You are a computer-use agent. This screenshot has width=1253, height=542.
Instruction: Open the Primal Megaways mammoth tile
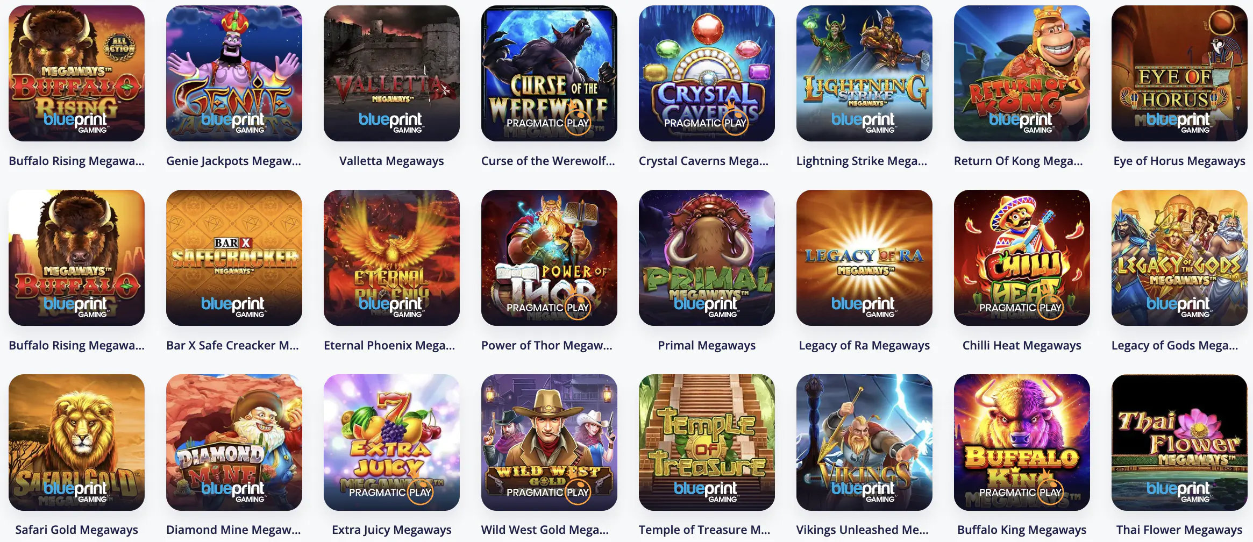[x=707, y=258]
